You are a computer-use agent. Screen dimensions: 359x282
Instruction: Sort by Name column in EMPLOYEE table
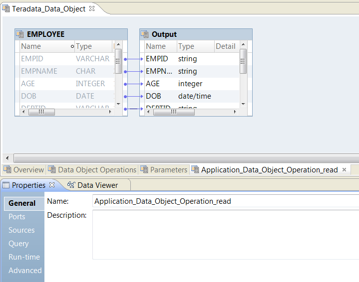(x=47, y=46)
